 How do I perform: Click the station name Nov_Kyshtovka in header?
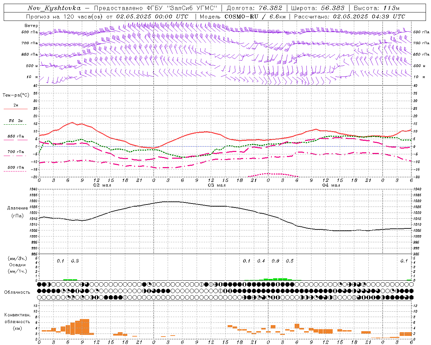pos(54,8)
